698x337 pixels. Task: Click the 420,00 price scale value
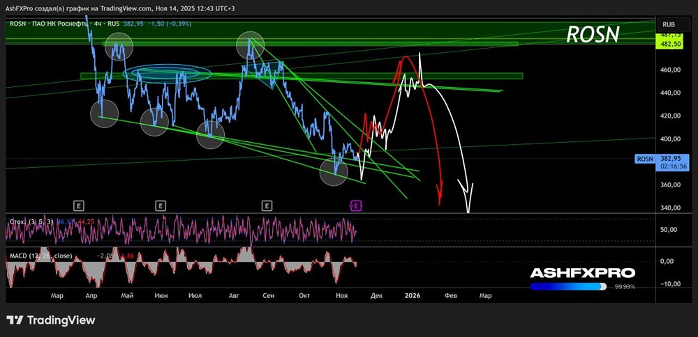(670, 116)
